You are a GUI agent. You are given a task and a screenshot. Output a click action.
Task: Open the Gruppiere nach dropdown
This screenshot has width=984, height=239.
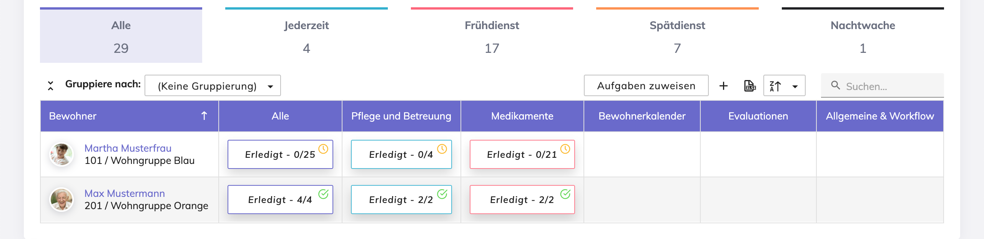[x=213, y=86]
